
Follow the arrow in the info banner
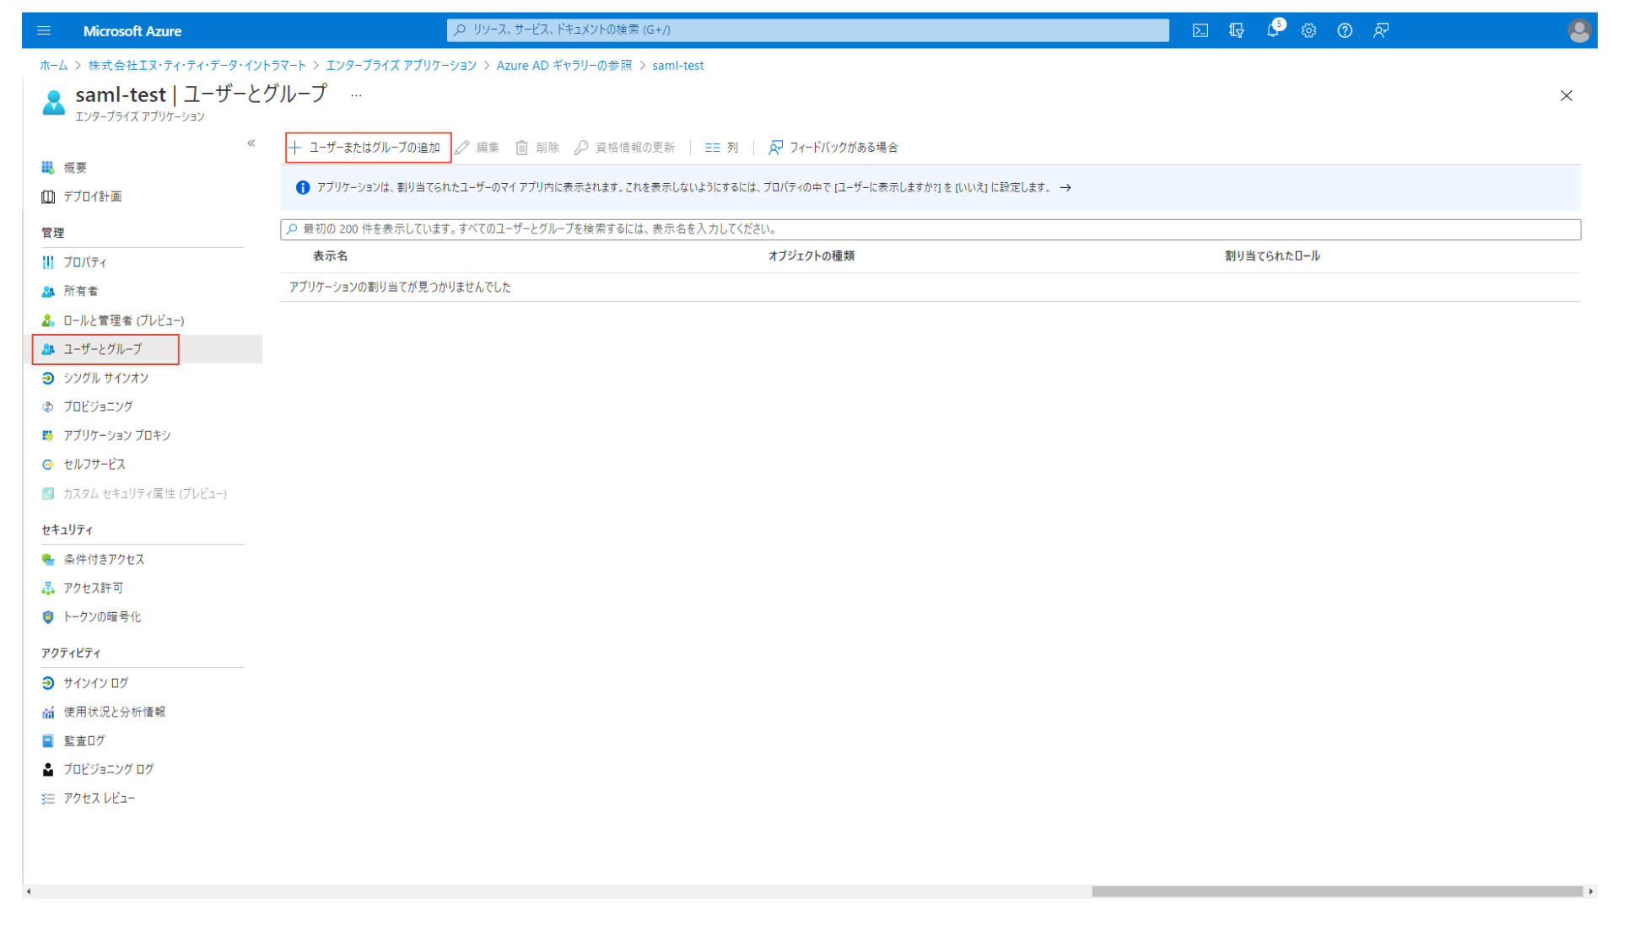click(x=1065, y=188)
